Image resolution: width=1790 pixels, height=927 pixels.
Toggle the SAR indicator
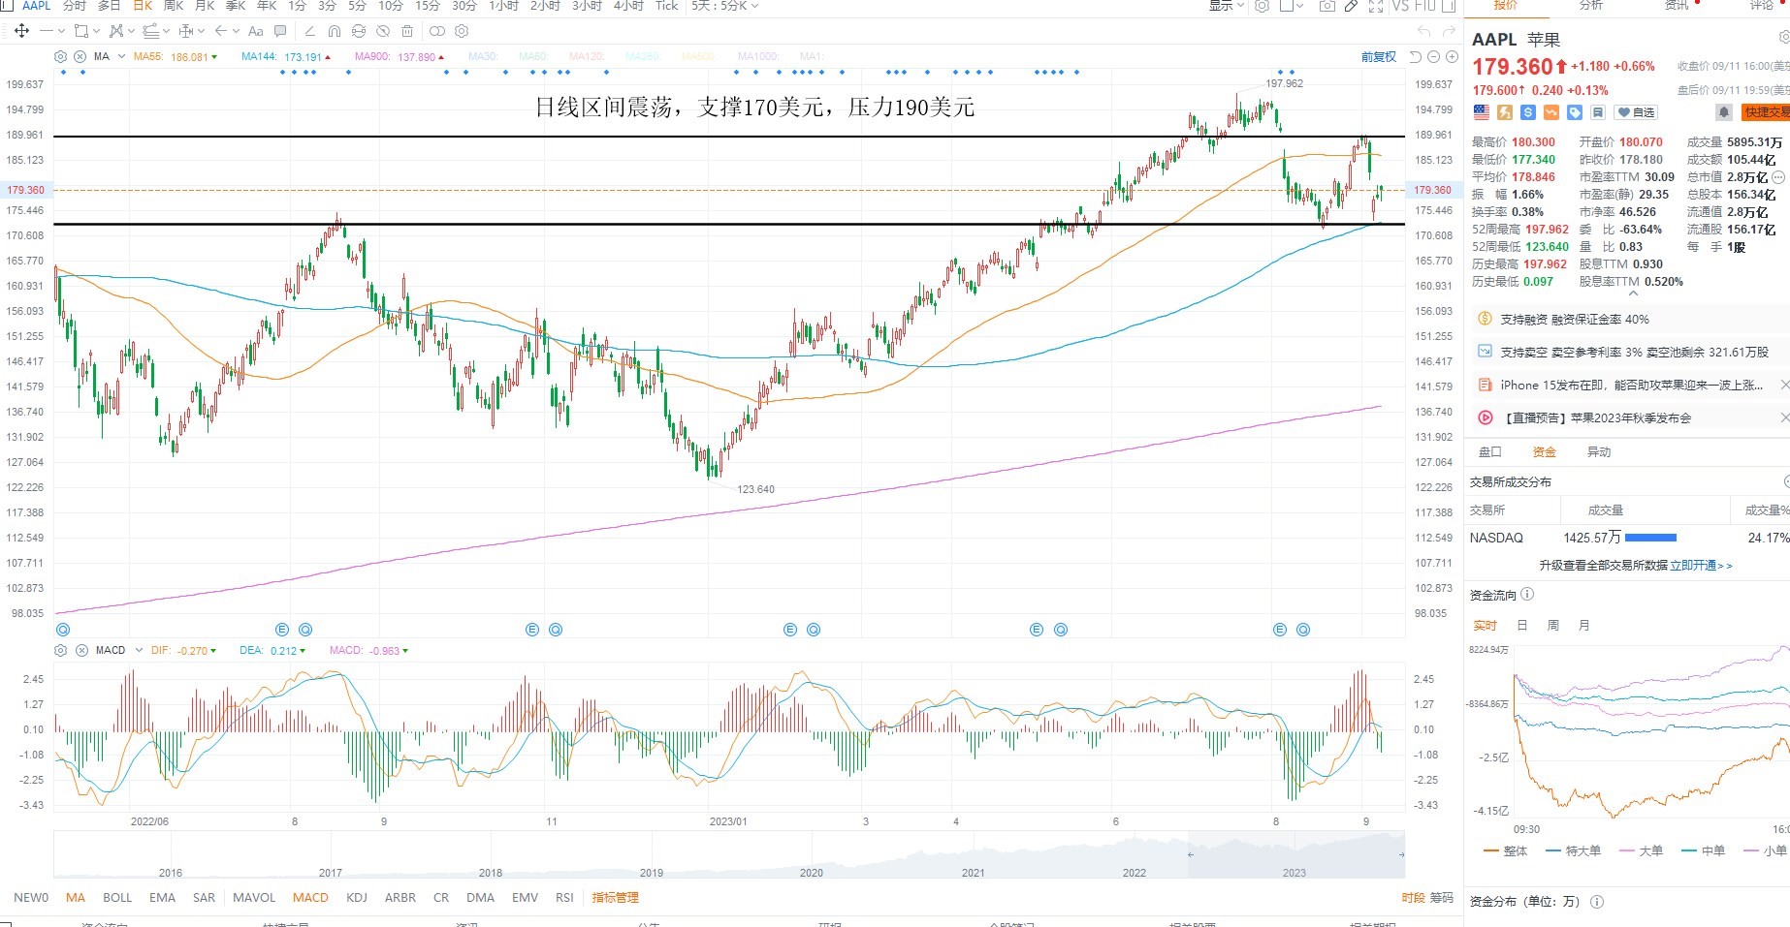click(204, 898)
